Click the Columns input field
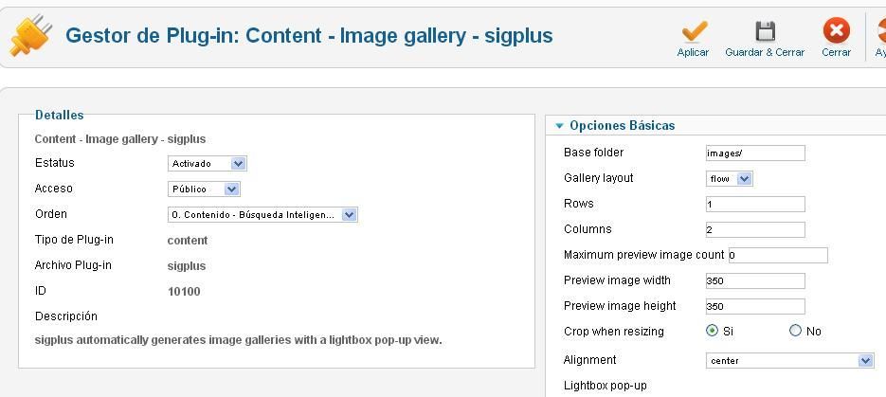Screen dimensions: 886x397 755,230
